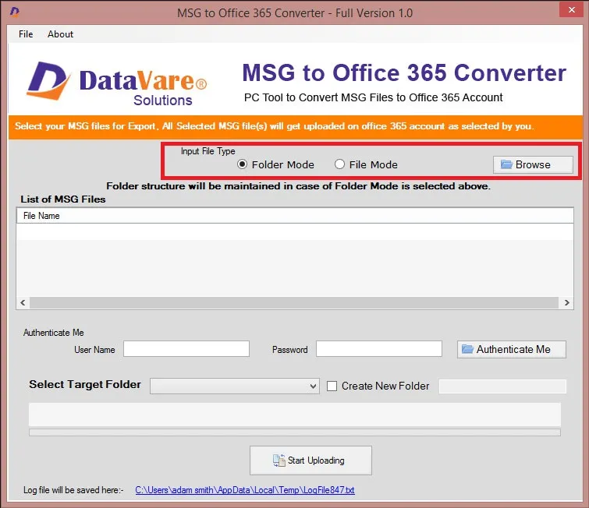
Task: Focus the Password input field
Action: [379, 349]
